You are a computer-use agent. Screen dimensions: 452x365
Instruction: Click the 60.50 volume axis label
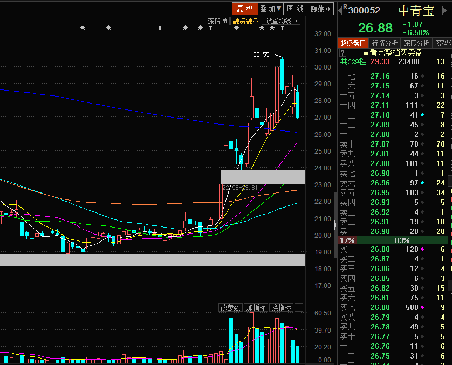(x=323, y=313)
